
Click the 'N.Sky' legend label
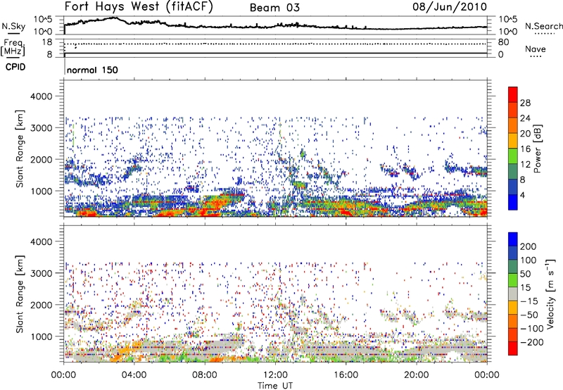click(x=13, y=26)
